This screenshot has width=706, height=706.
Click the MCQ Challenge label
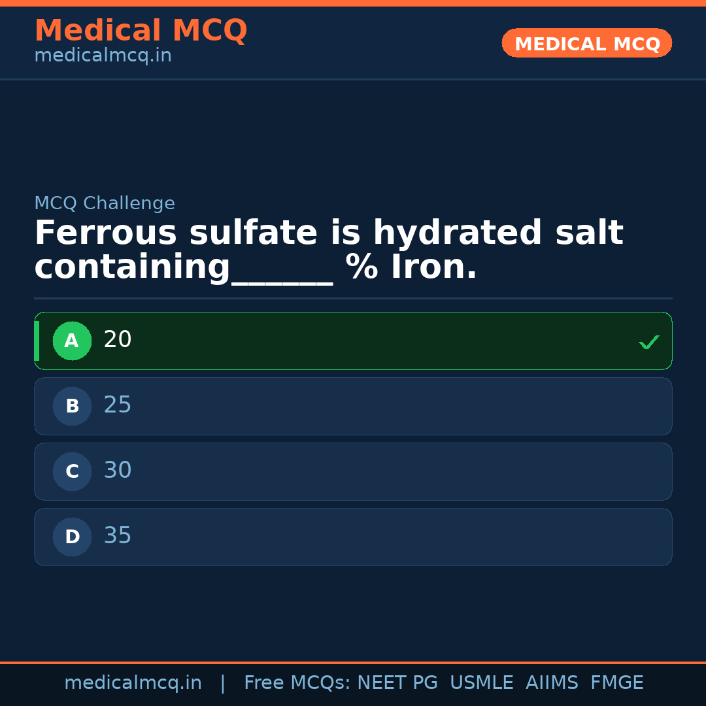point(105,203)
